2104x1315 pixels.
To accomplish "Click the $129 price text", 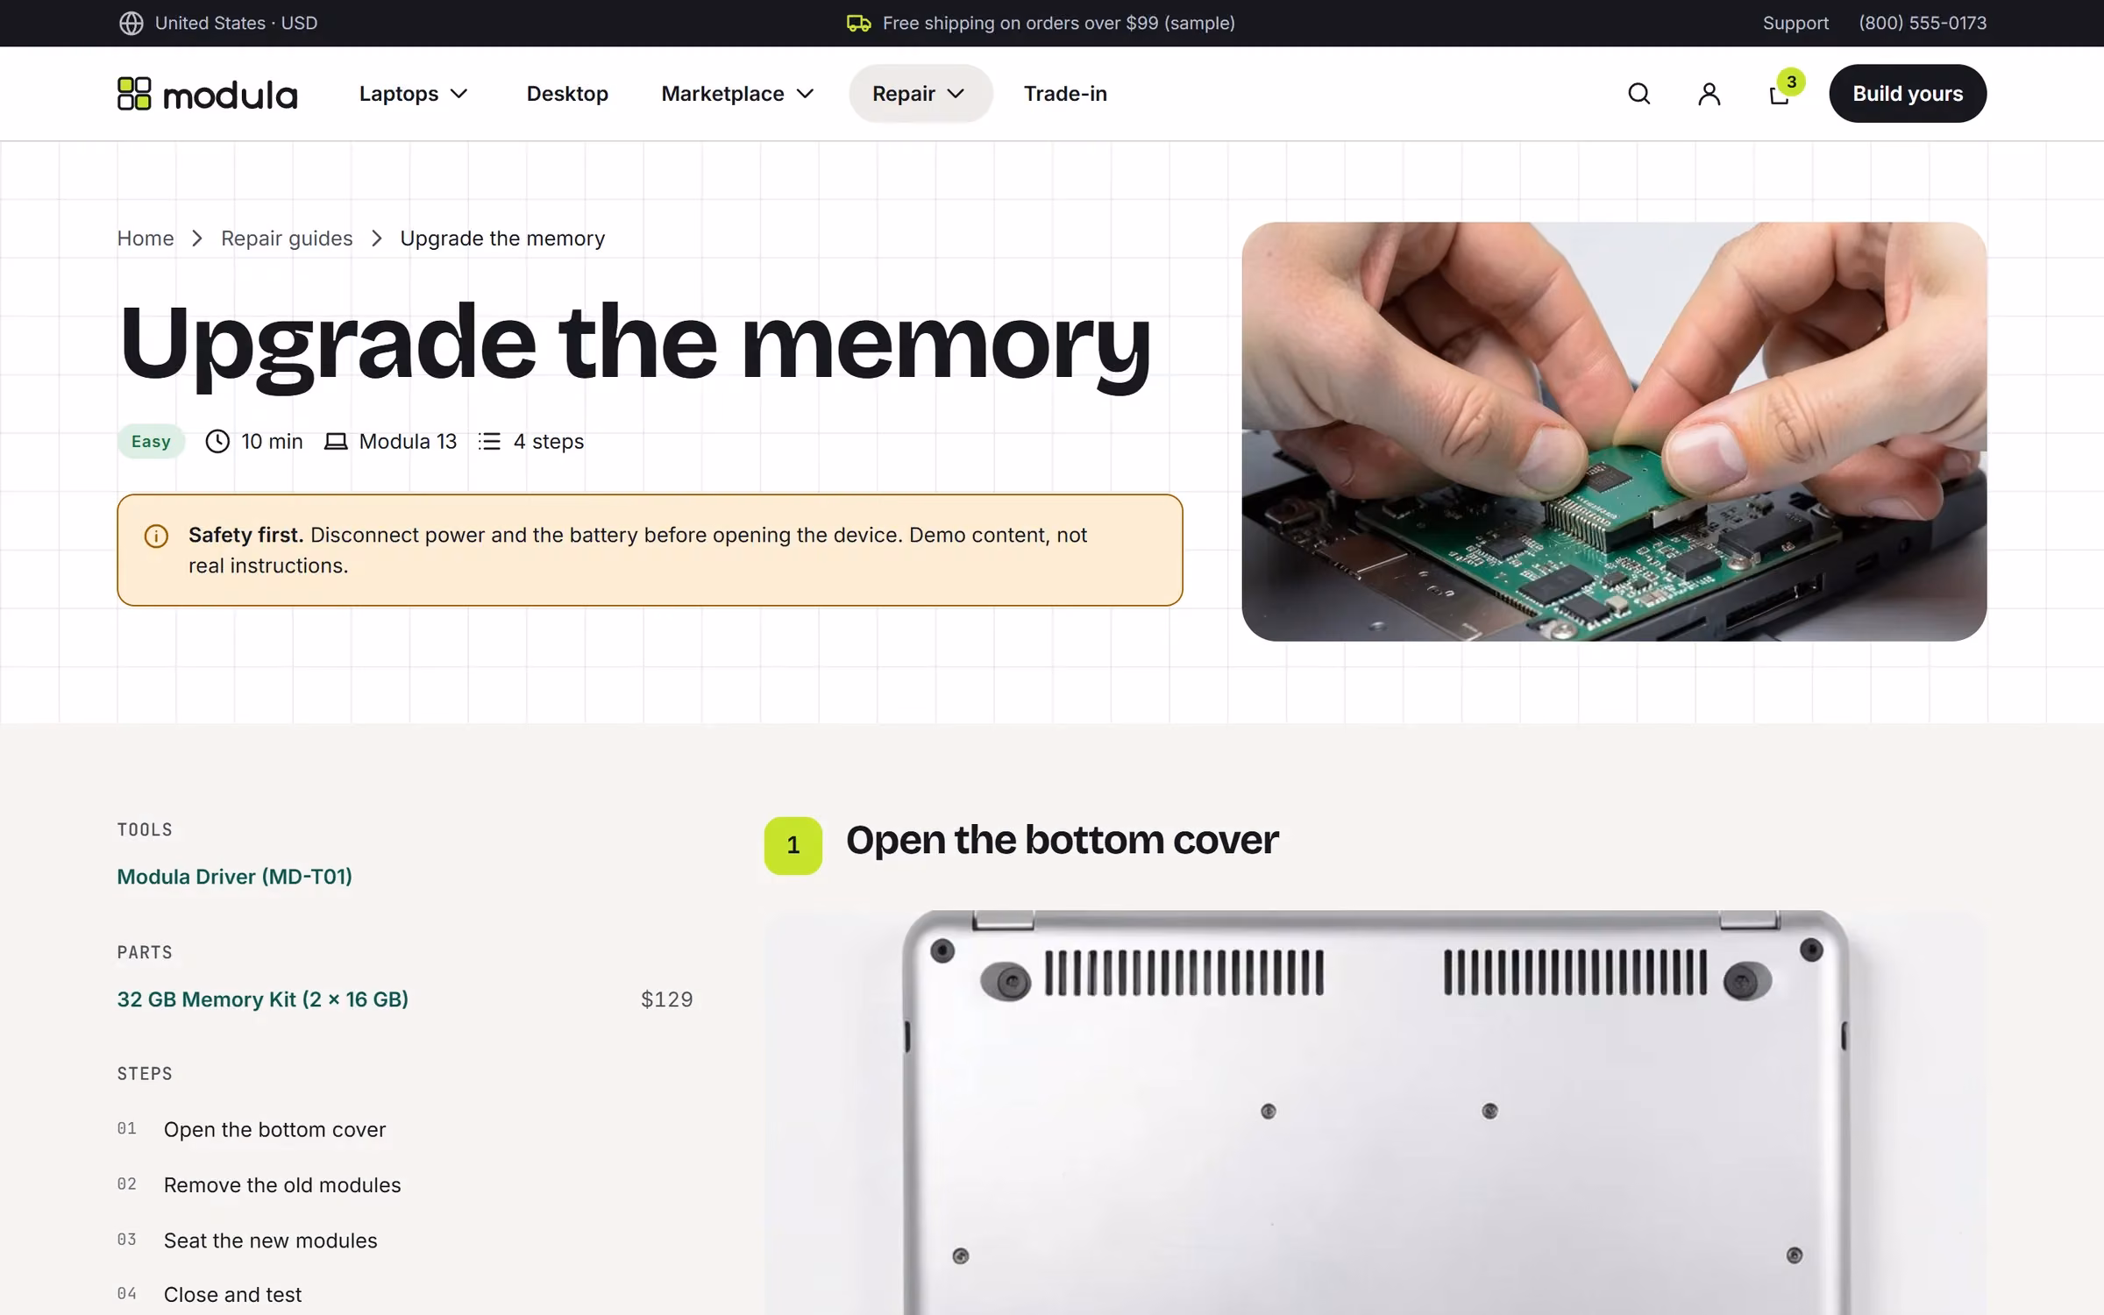I will [667, 999].
